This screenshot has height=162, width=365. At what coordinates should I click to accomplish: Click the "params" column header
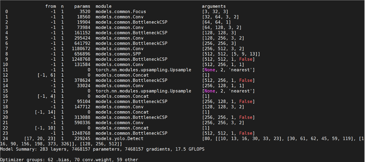point(82,6)
